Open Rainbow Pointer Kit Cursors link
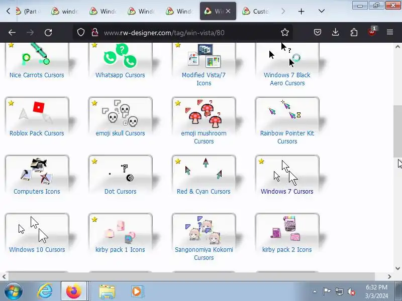The width and height of the screenshot is (402, 301). (x=287, y=137)
